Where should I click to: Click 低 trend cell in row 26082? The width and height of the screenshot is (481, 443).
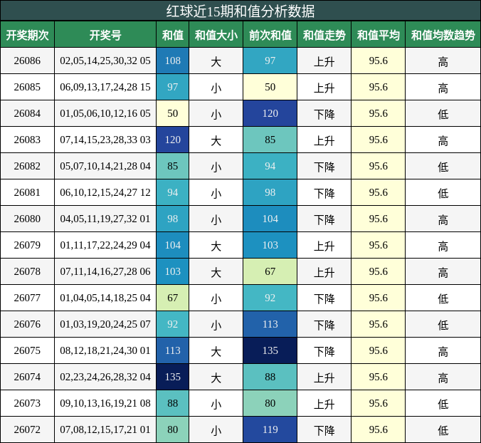443,166
